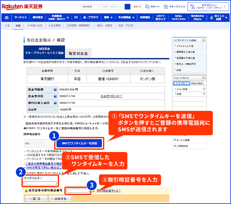The image size is (231, 204).
Task: Switch to the 入金 sub-tab
Action: click(7, 26)
